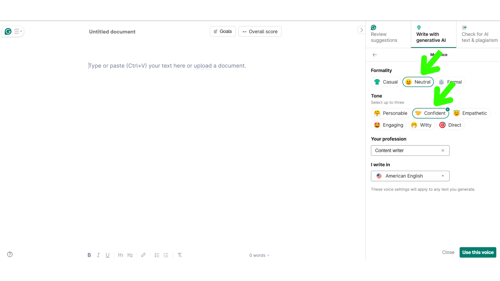Viewport: 500px width, 281px height.
Task: Toggle the Confident tone chip
Action: tap(430, 113)
